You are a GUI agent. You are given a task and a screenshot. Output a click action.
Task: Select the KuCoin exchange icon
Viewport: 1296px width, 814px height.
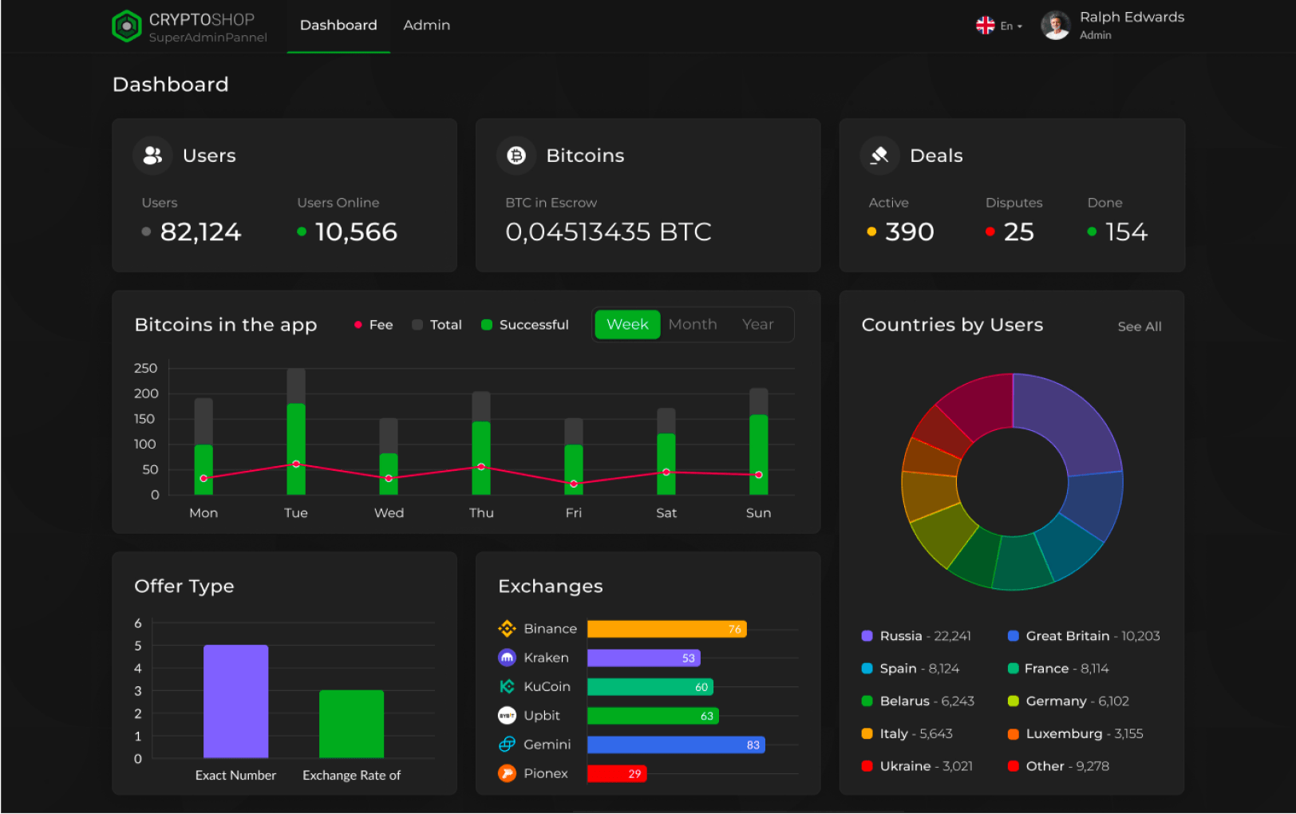click(508, 686)
